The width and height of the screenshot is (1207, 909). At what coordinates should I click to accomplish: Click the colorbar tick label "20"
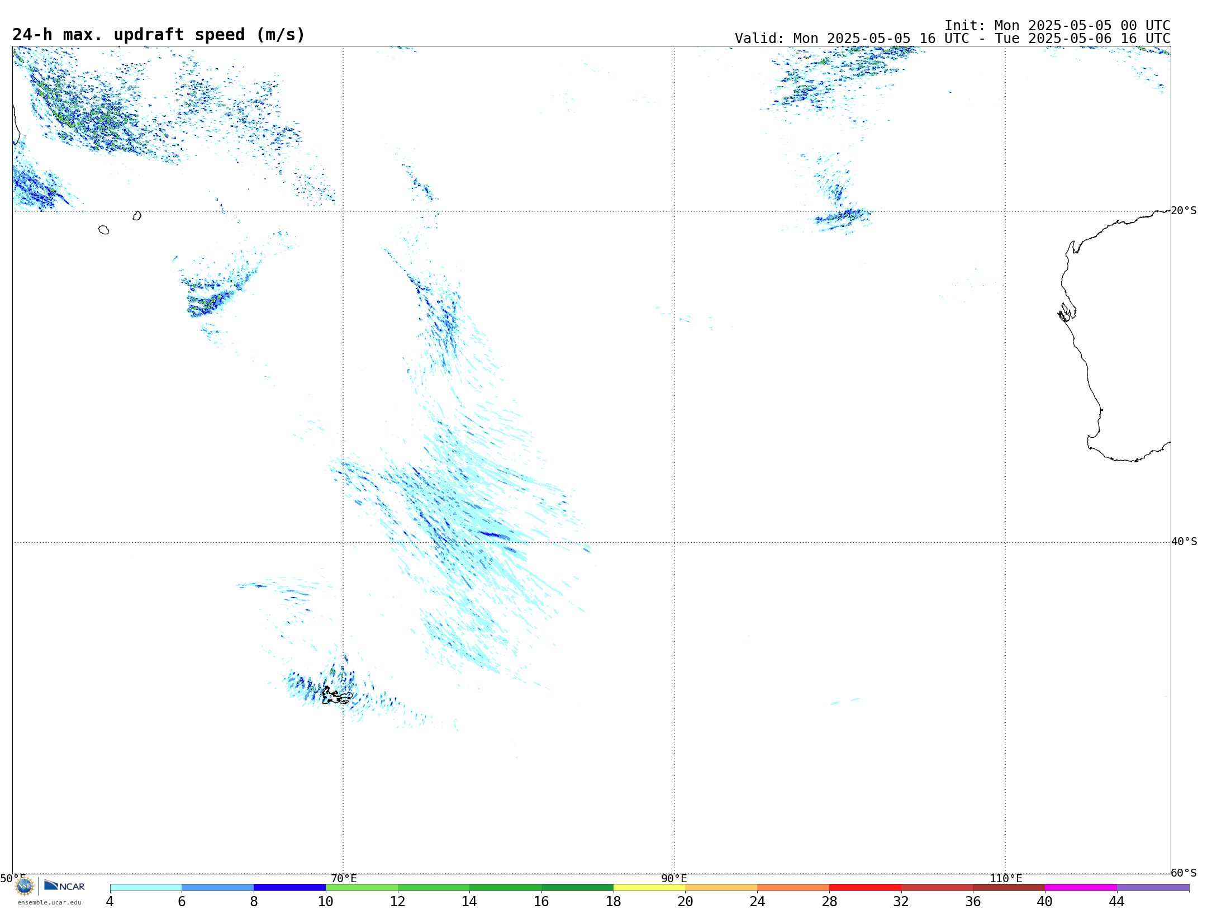tap(686, 901)
